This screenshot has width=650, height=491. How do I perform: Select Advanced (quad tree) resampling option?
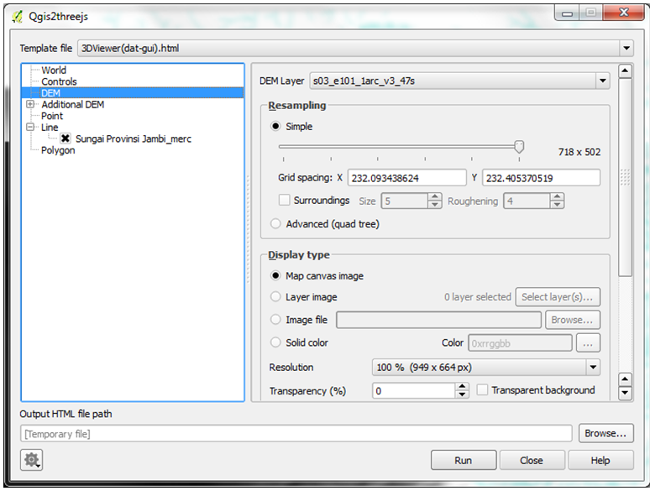(275, 224)
